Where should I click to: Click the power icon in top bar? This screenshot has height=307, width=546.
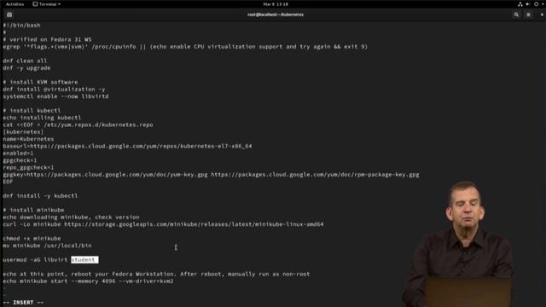click(x=537, y=4)
